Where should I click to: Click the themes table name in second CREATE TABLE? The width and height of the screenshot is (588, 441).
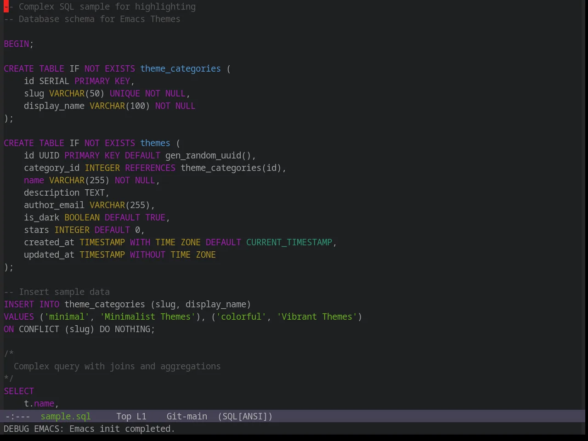click(x=155, y=143)
